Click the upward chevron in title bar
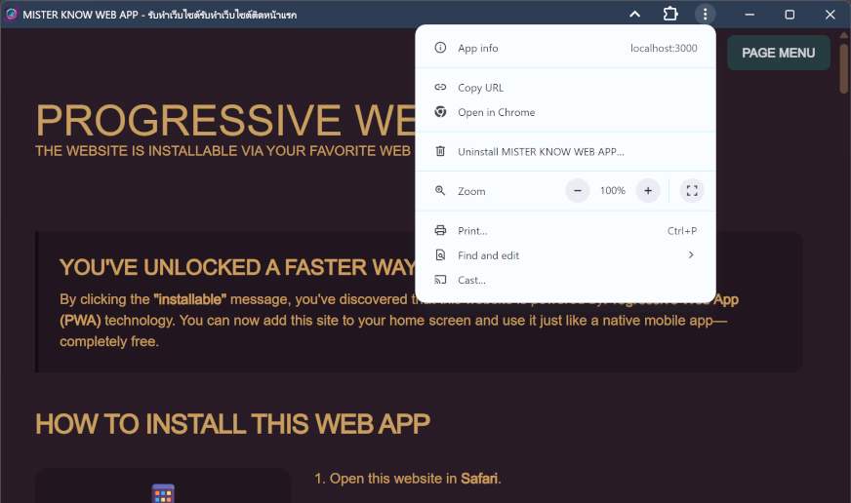 coord(634,15)
